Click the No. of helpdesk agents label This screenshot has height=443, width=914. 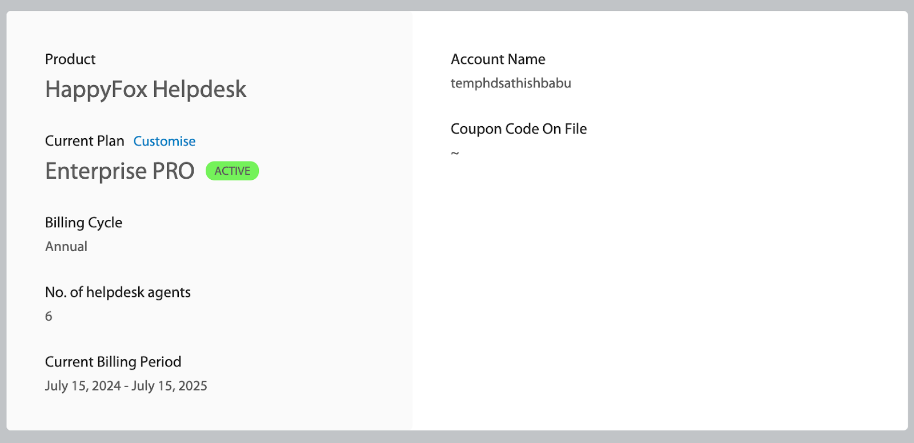click(x=118, y=292)
